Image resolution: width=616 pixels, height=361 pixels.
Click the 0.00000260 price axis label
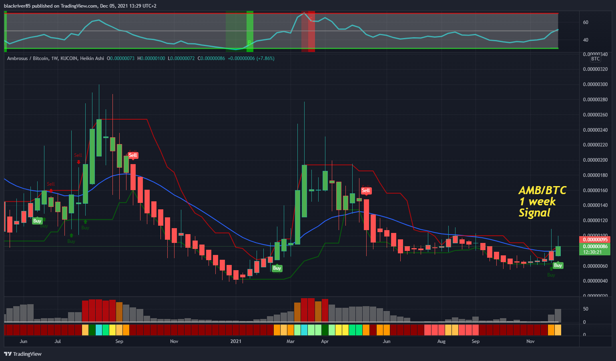coord(595,115)
